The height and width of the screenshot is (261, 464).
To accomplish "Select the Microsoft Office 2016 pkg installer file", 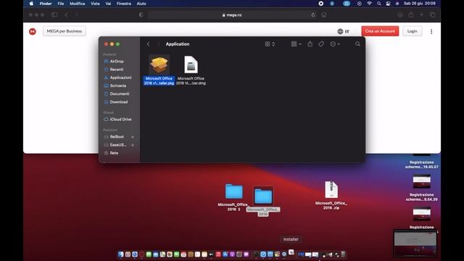I will [x=159, y=70].
